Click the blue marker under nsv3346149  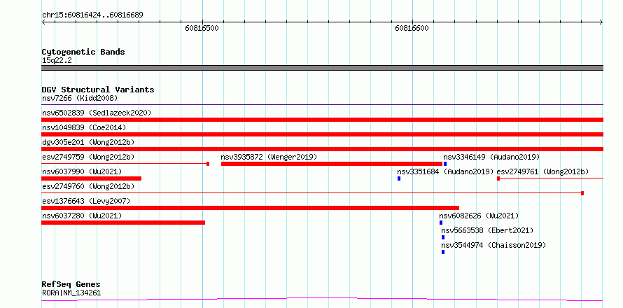(445, 164)
